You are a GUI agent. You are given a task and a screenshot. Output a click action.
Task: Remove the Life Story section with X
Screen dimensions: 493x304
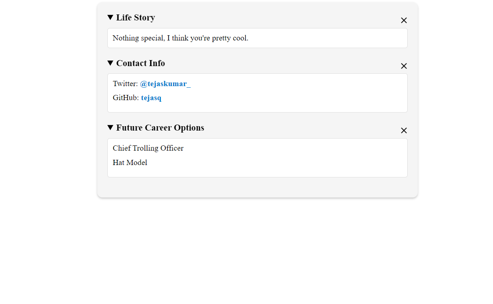(404, 20)
